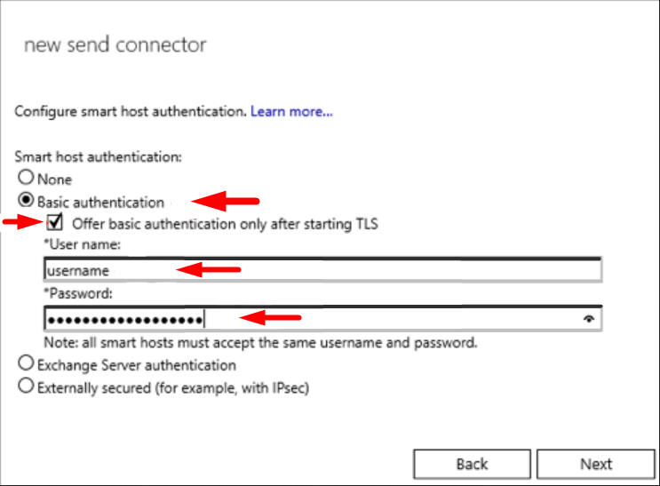Pick Externally secured (for example, with IPsec)
The height and width of the screenshot is (486, 660).
[26, 386]
